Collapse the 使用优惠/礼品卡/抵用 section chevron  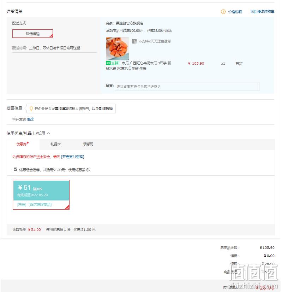tap(49, 133)
